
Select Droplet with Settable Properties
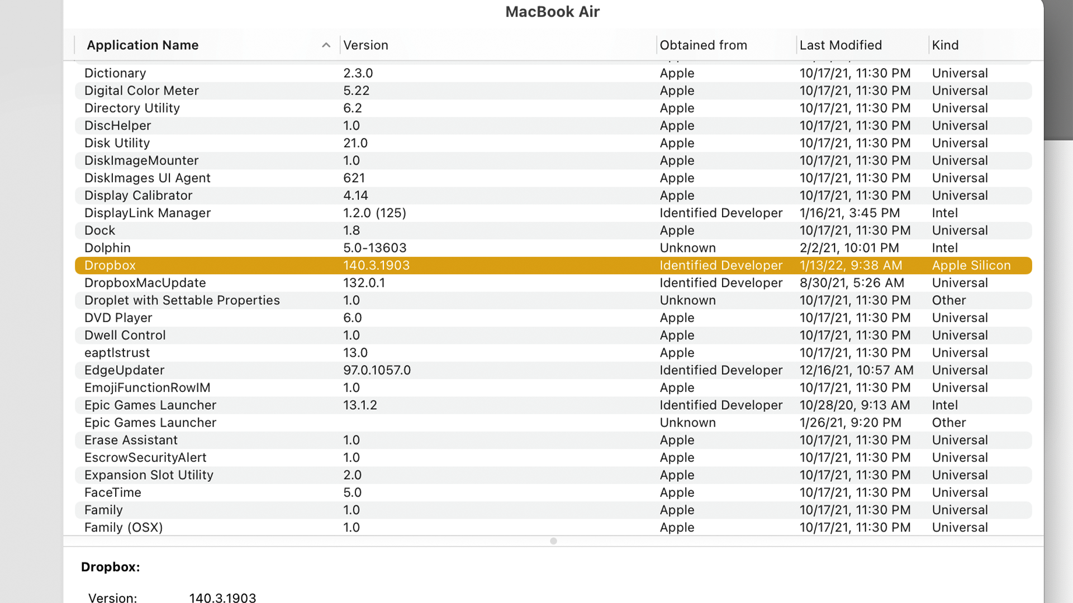553,300
